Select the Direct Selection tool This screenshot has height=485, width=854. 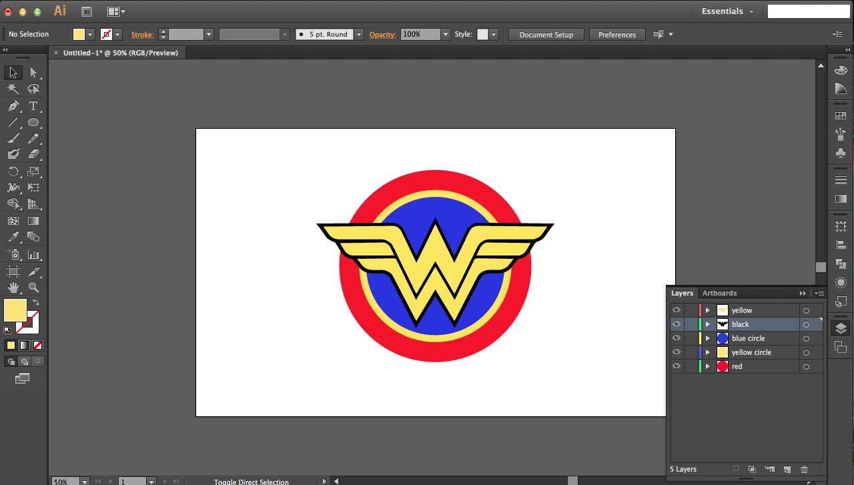33,73
